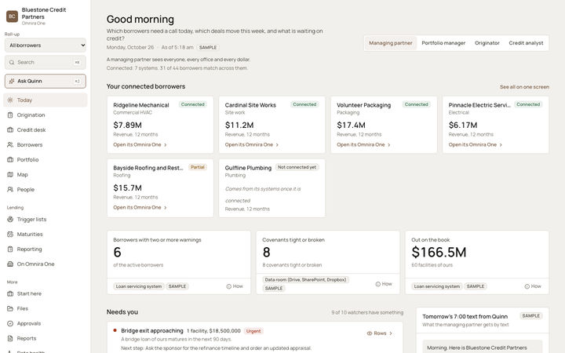Image resolution: width=565 pixels, height=353 pixels.
Task: Click the Trigger lists icon
Action: coord(10,219)
